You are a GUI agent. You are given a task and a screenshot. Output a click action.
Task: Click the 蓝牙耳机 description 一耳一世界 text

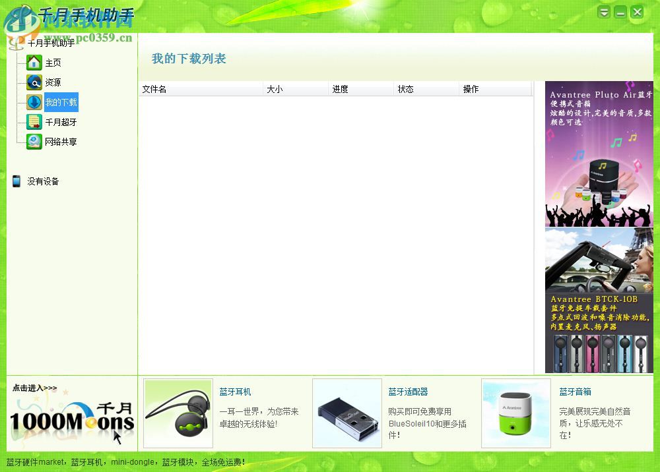[259, 418]
